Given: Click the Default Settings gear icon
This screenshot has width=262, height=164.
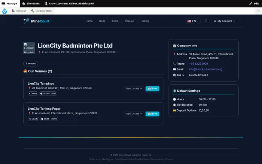Looking at the screenshot, I should 175,91.
